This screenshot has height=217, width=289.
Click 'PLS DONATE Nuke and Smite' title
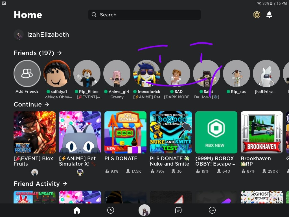[x=170, y=161]
